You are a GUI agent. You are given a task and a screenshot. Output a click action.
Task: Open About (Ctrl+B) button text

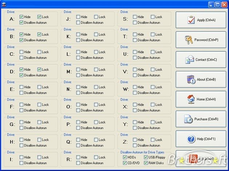pos(206,79)
